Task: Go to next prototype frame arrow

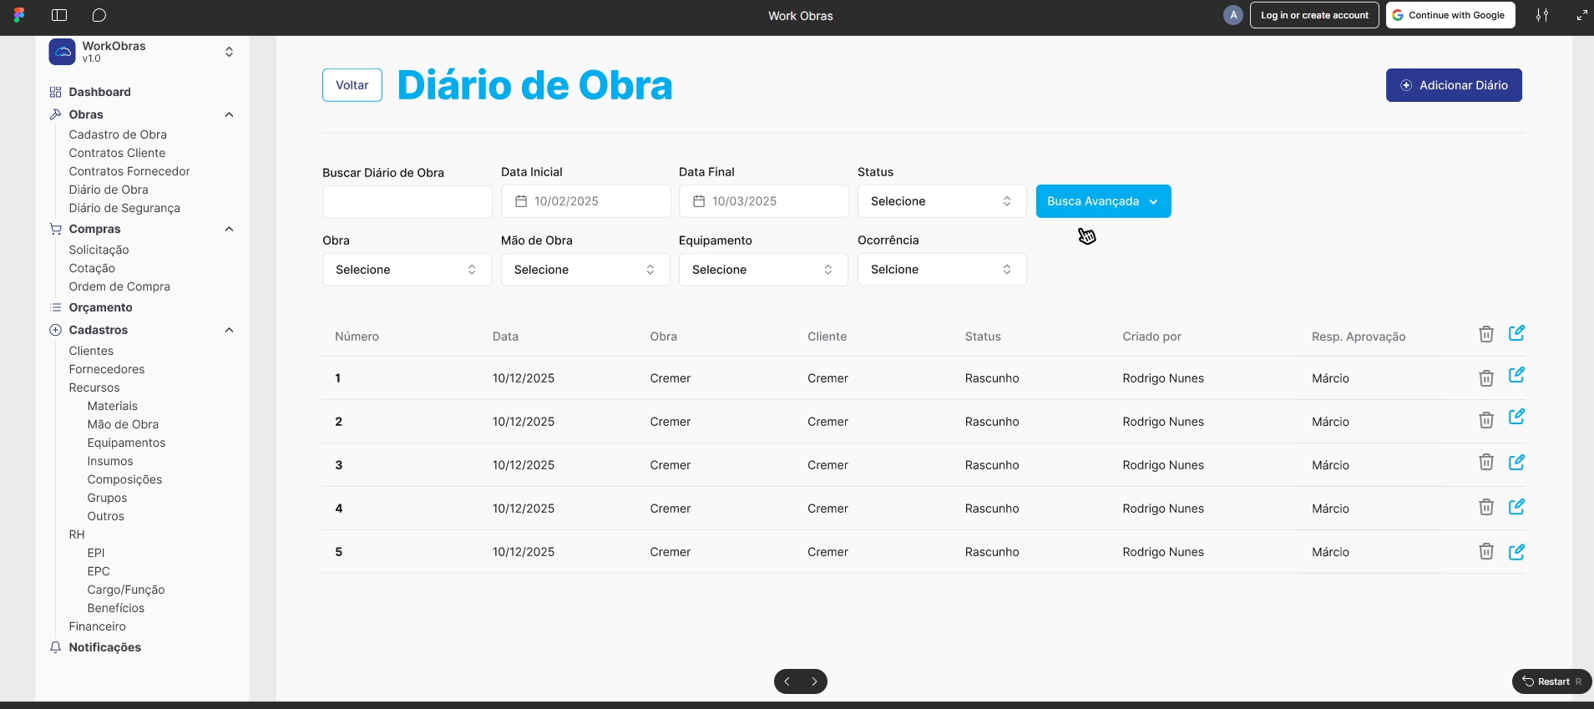Action: [814, 681]
